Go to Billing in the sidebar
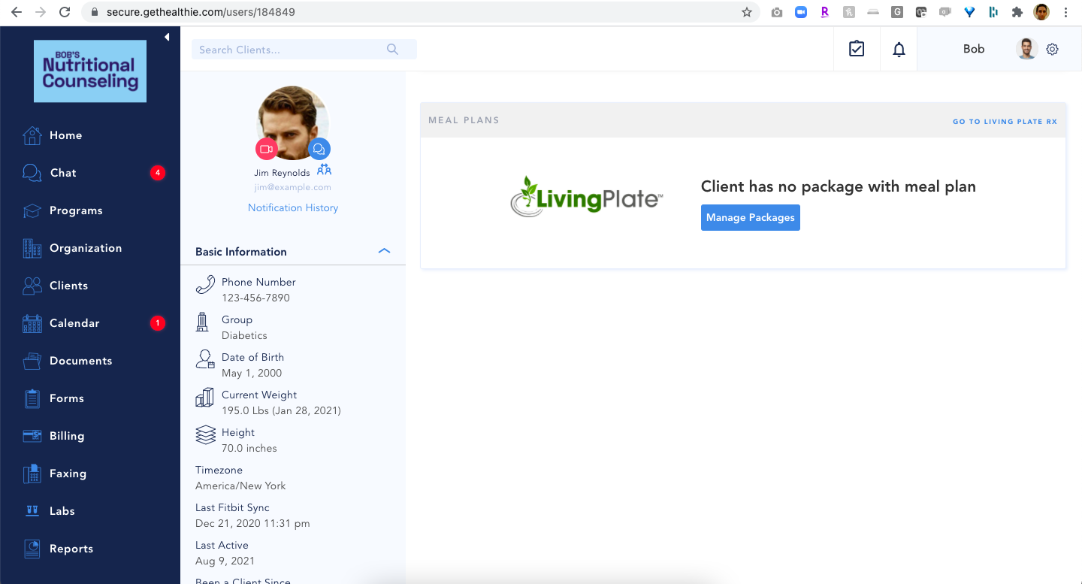 (66, 436)
